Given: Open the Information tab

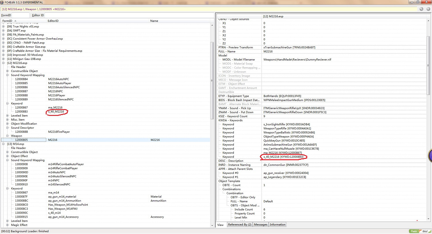Looking at the screenshot, I should pos(277,225).
